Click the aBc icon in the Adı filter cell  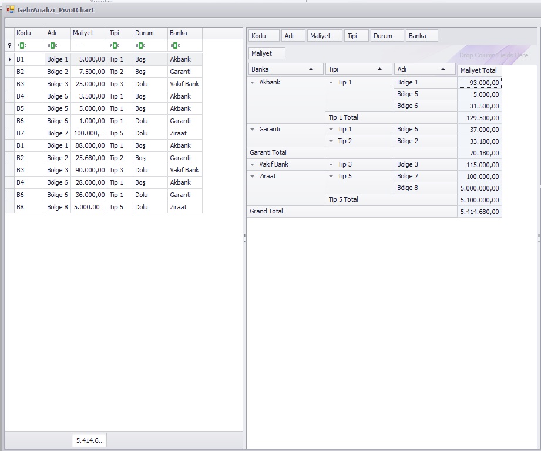point(52,45)
